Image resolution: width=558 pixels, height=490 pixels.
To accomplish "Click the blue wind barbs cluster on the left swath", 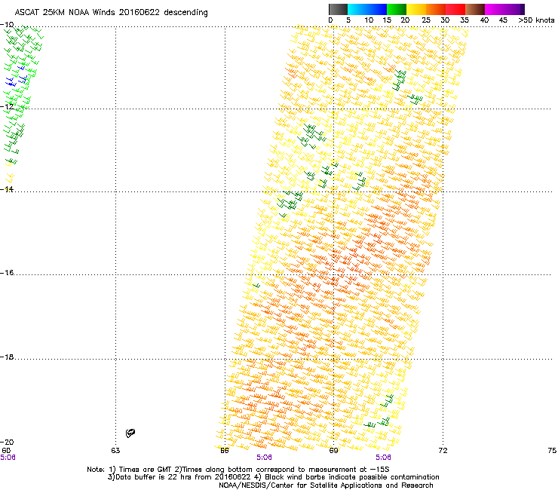I will tap(16, 76).
